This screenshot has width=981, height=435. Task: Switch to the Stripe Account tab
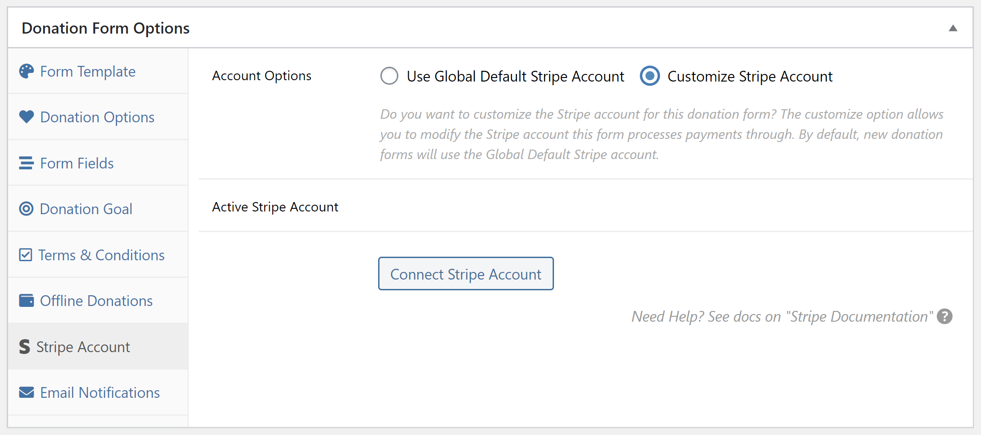[x=83, y=347]
